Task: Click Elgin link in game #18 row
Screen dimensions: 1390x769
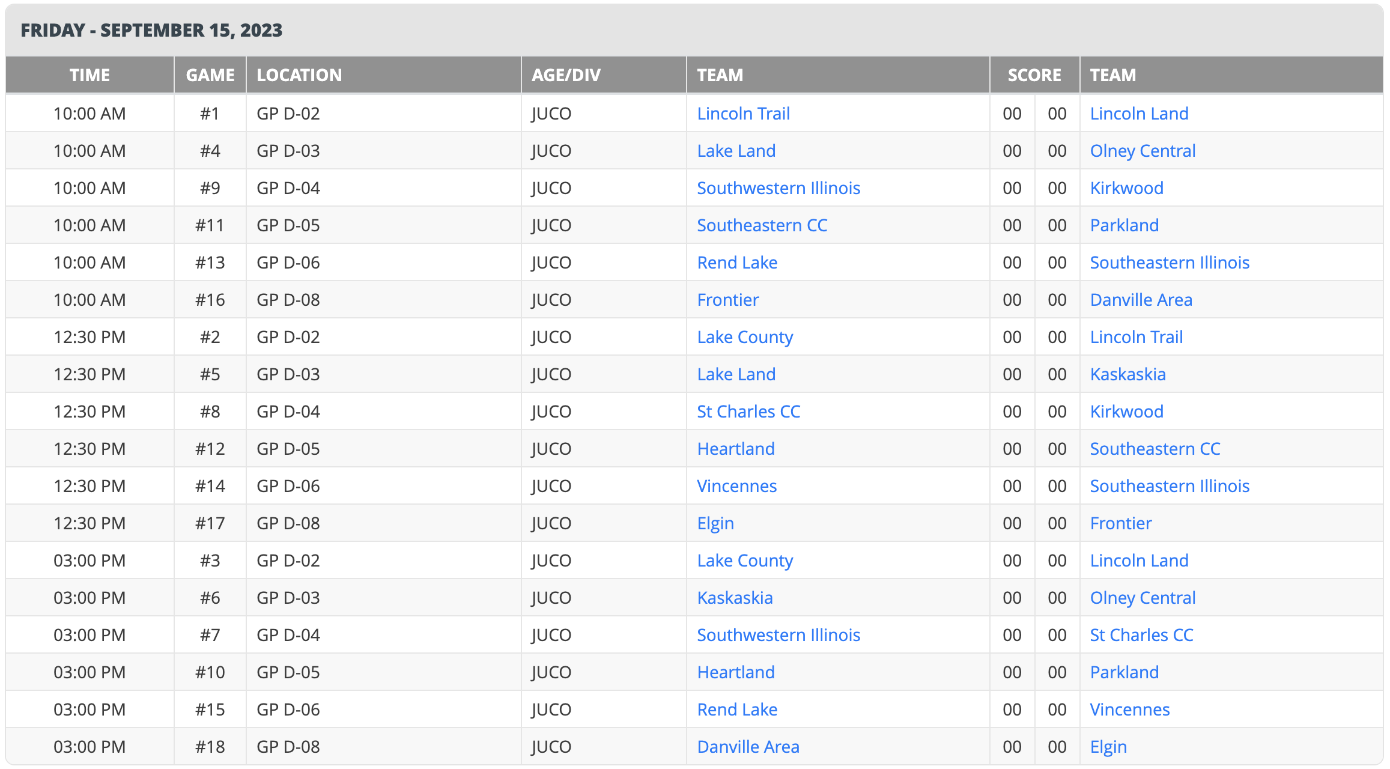Action: click(1108, 747)
